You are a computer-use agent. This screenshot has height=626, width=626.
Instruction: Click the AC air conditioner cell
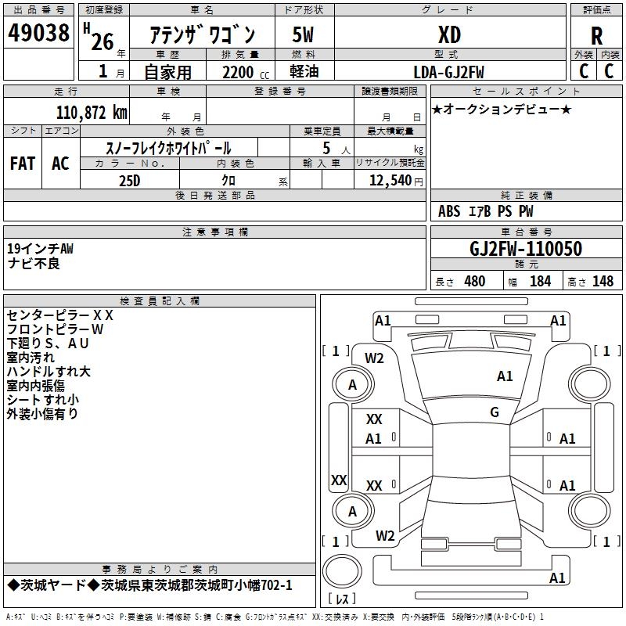click(60, 164)
